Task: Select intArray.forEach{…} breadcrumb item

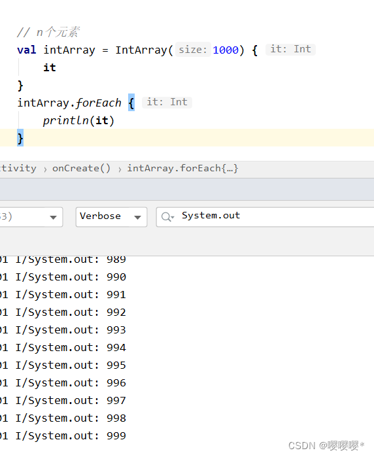Action: (x=182, y=169)
